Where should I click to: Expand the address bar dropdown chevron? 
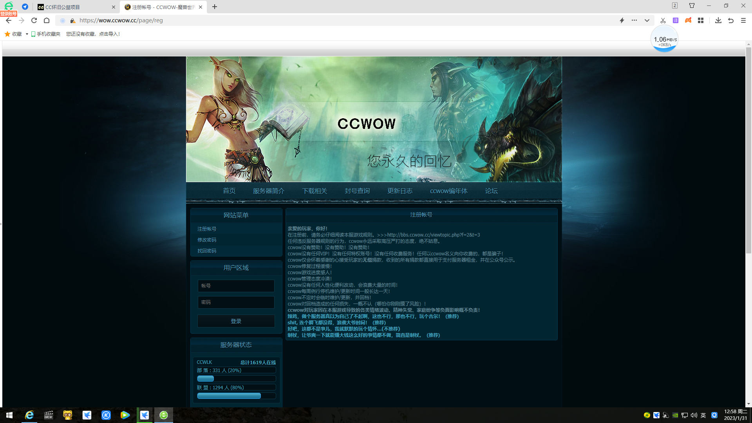point(647,20)
